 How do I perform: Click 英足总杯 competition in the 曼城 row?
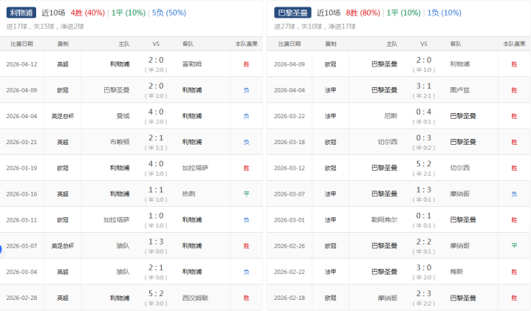point(63,116)
